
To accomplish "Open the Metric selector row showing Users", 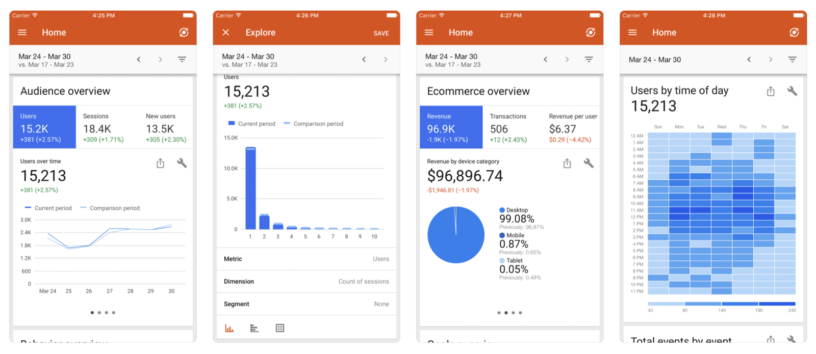I will 306,259.
